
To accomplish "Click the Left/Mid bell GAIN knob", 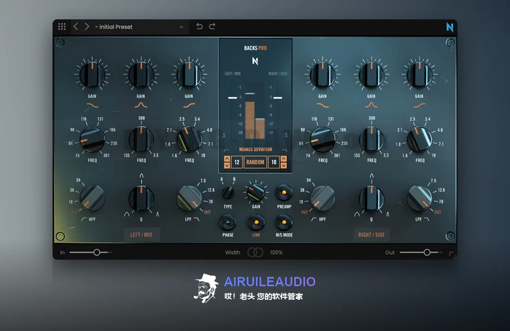I will (x=141, y=74).
